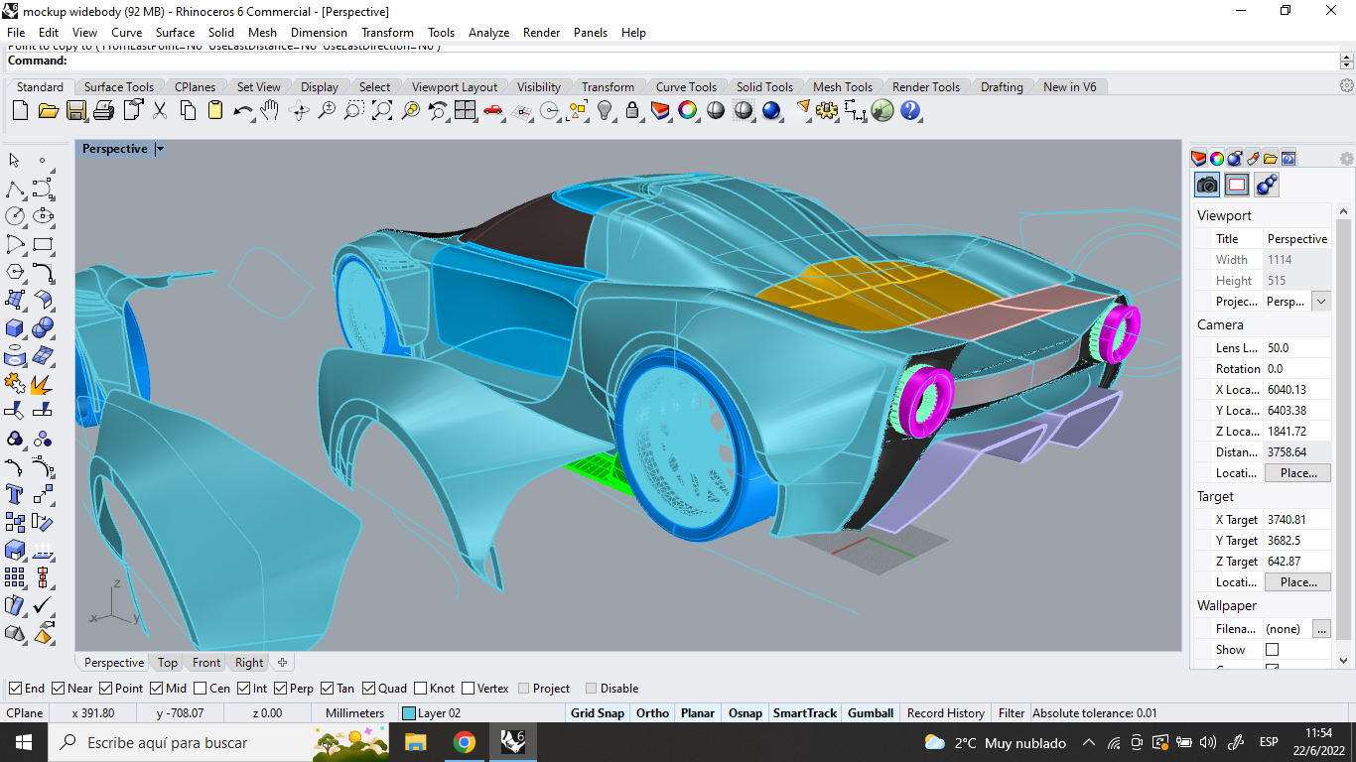Toggle Ortho mode in the status bar
The image size is (1356, 762).
[x=651, y=712]
